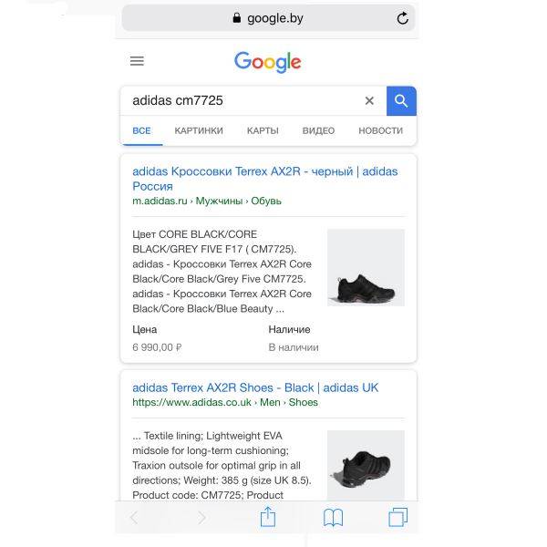Select the ВСЕ results tab
Image resolution: width=547 pixels, height=547 pixels.
click(141, 130)
